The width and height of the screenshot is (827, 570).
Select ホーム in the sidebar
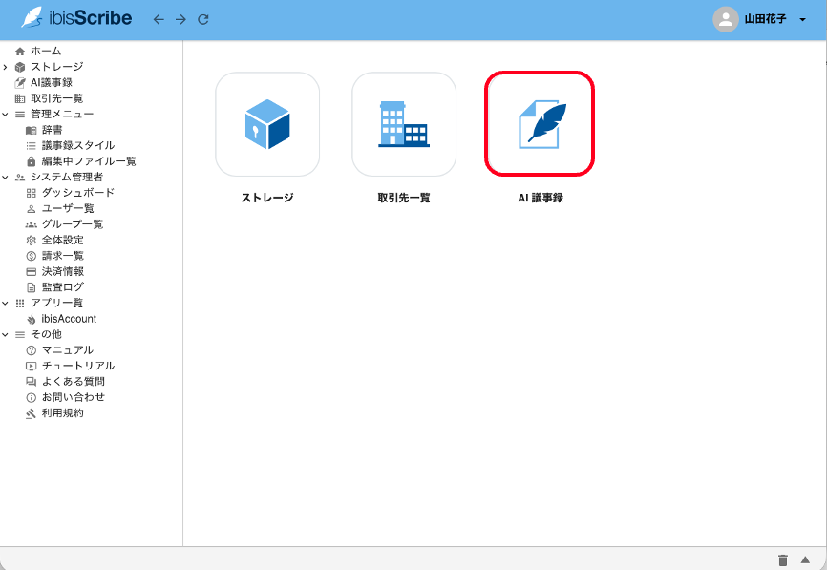coord(45,52)
